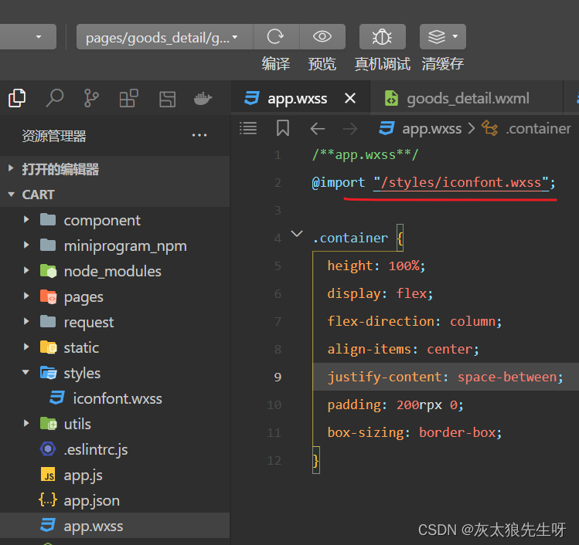Screen dimensions: 579x545
Task: Click the padding: 200rpx 0 line
Action: (x=395, y=405)
